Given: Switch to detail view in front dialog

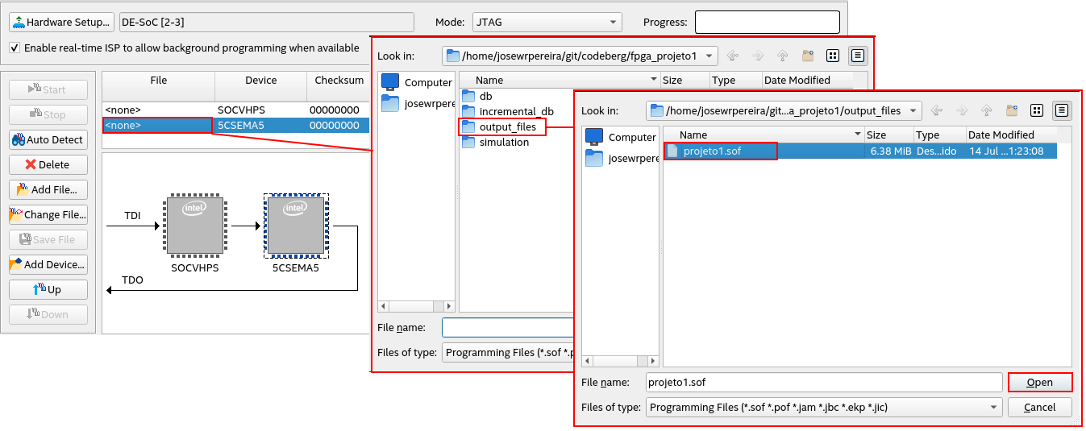Looking at the screenshot, I should 1062,110.
